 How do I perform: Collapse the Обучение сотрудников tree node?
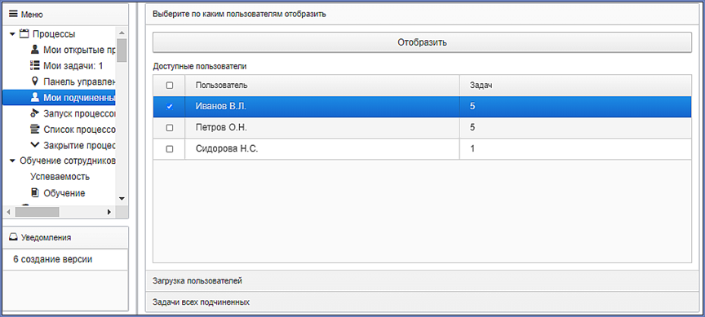click(x=12, y=161)
